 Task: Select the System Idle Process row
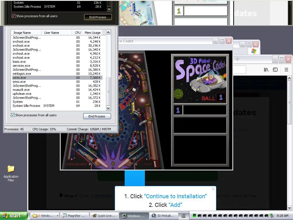[57, 106]
